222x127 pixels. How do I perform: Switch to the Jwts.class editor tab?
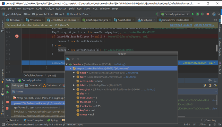[x=35, y=20]
